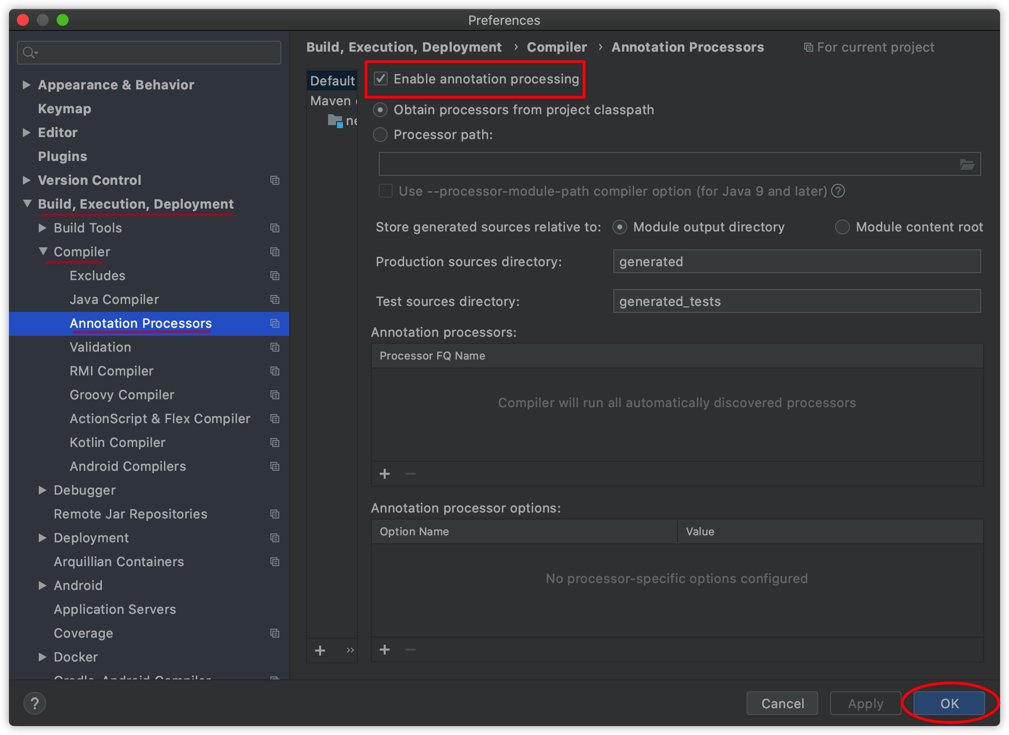Screen dimensions: 1009x735
Task: Click the search magnifier icon in settings
Action: pos(30,52)
